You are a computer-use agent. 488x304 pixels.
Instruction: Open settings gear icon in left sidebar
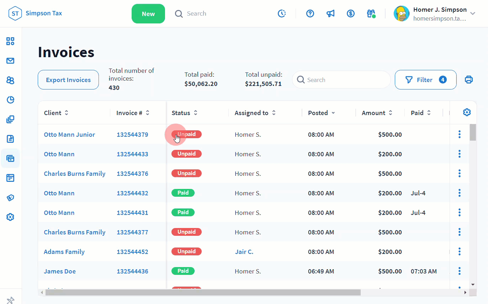click(10, 217)
